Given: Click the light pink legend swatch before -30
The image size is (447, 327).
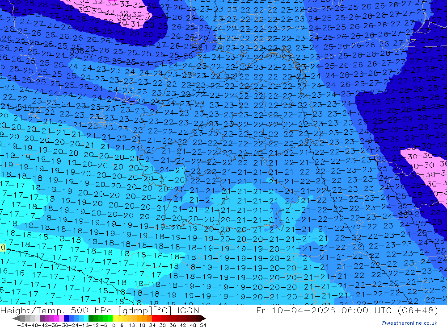Looking at the screenshot, I should tap(61, 318).
